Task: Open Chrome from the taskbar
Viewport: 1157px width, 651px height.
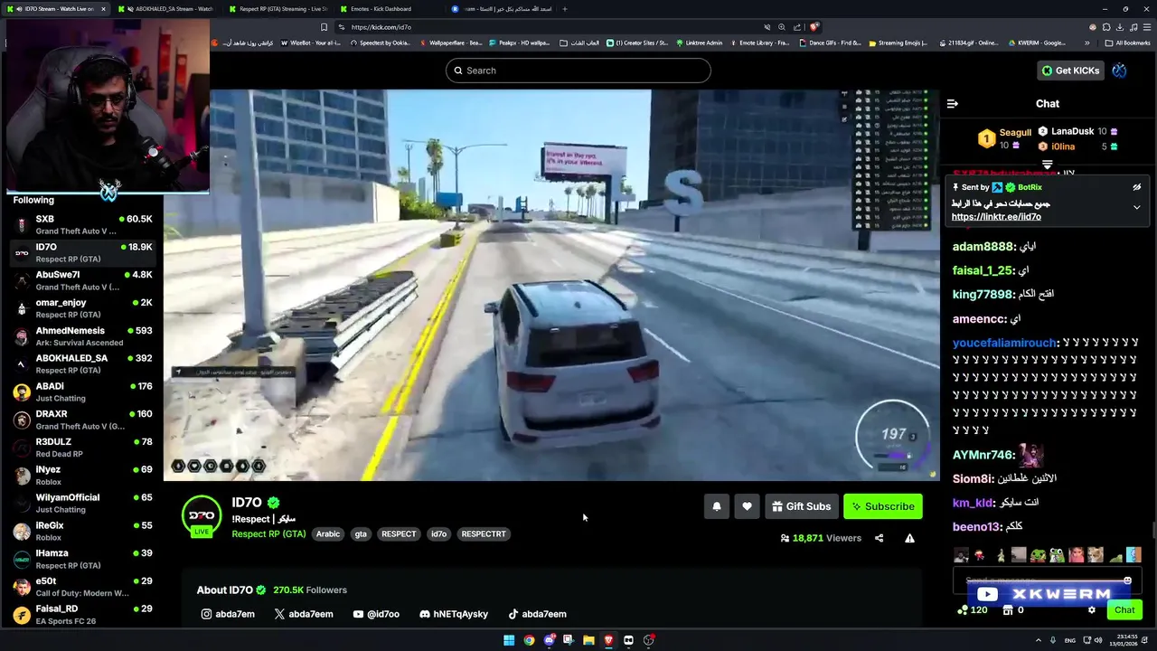Action: [x=529, y=640]
